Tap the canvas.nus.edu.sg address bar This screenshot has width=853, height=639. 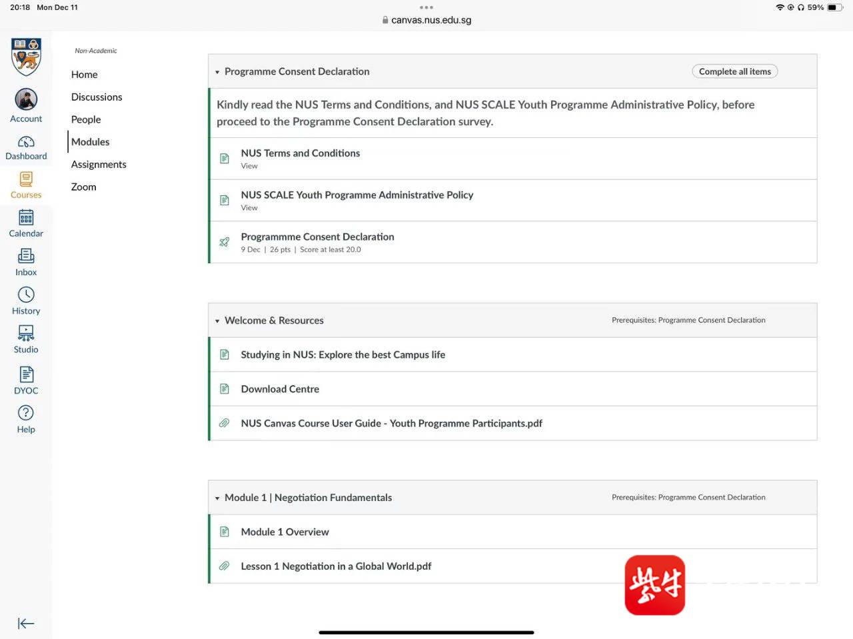(426, 20)
